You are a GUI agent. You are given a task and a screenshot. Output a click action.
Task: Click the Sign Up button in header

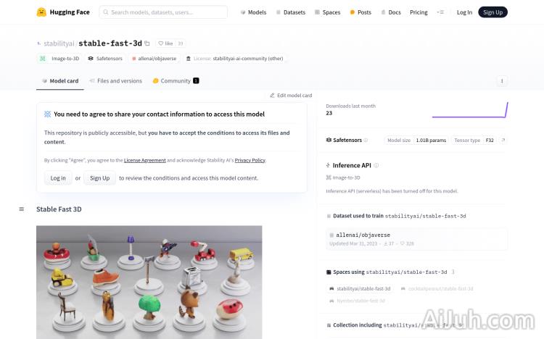(x=493, y=12)
